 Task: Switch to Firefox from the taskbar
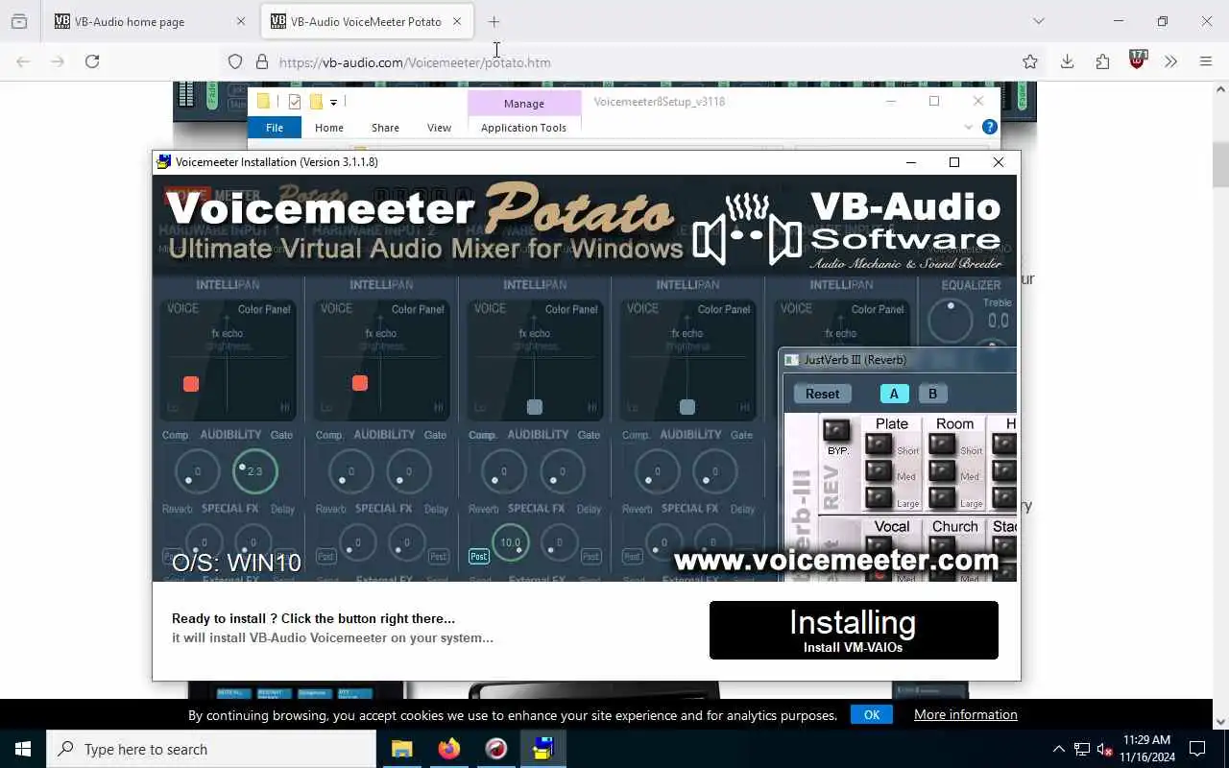(x=449, y=749)
